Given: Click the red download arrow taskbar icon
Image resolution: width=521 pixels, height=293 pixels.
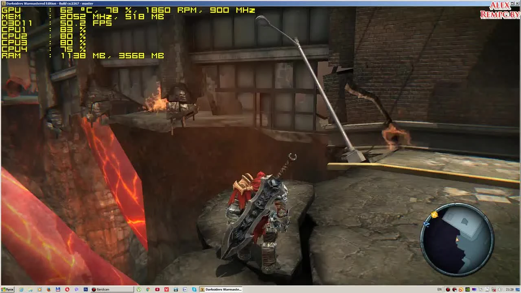Looking at the screenshot, I should tap(157, 289).
